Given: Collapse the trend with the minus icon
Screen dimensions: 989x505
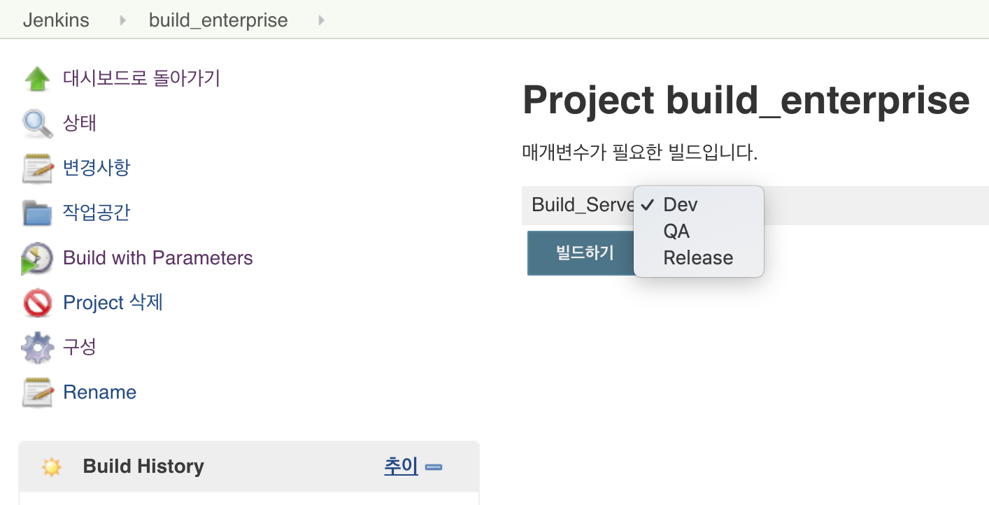Looking at the screenshot, I should (x=434, y=467).
